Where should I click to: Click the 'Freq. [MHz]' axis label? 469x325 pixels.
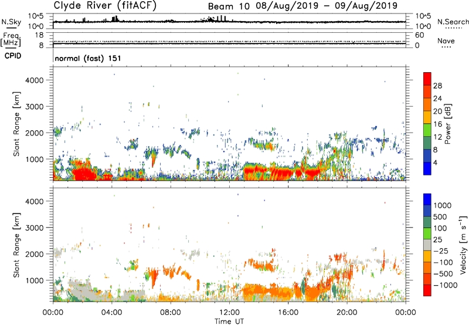(x=11, y=39)
